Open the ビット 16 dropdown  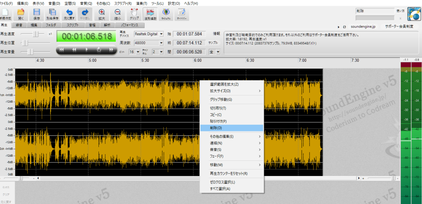point(138,52)
